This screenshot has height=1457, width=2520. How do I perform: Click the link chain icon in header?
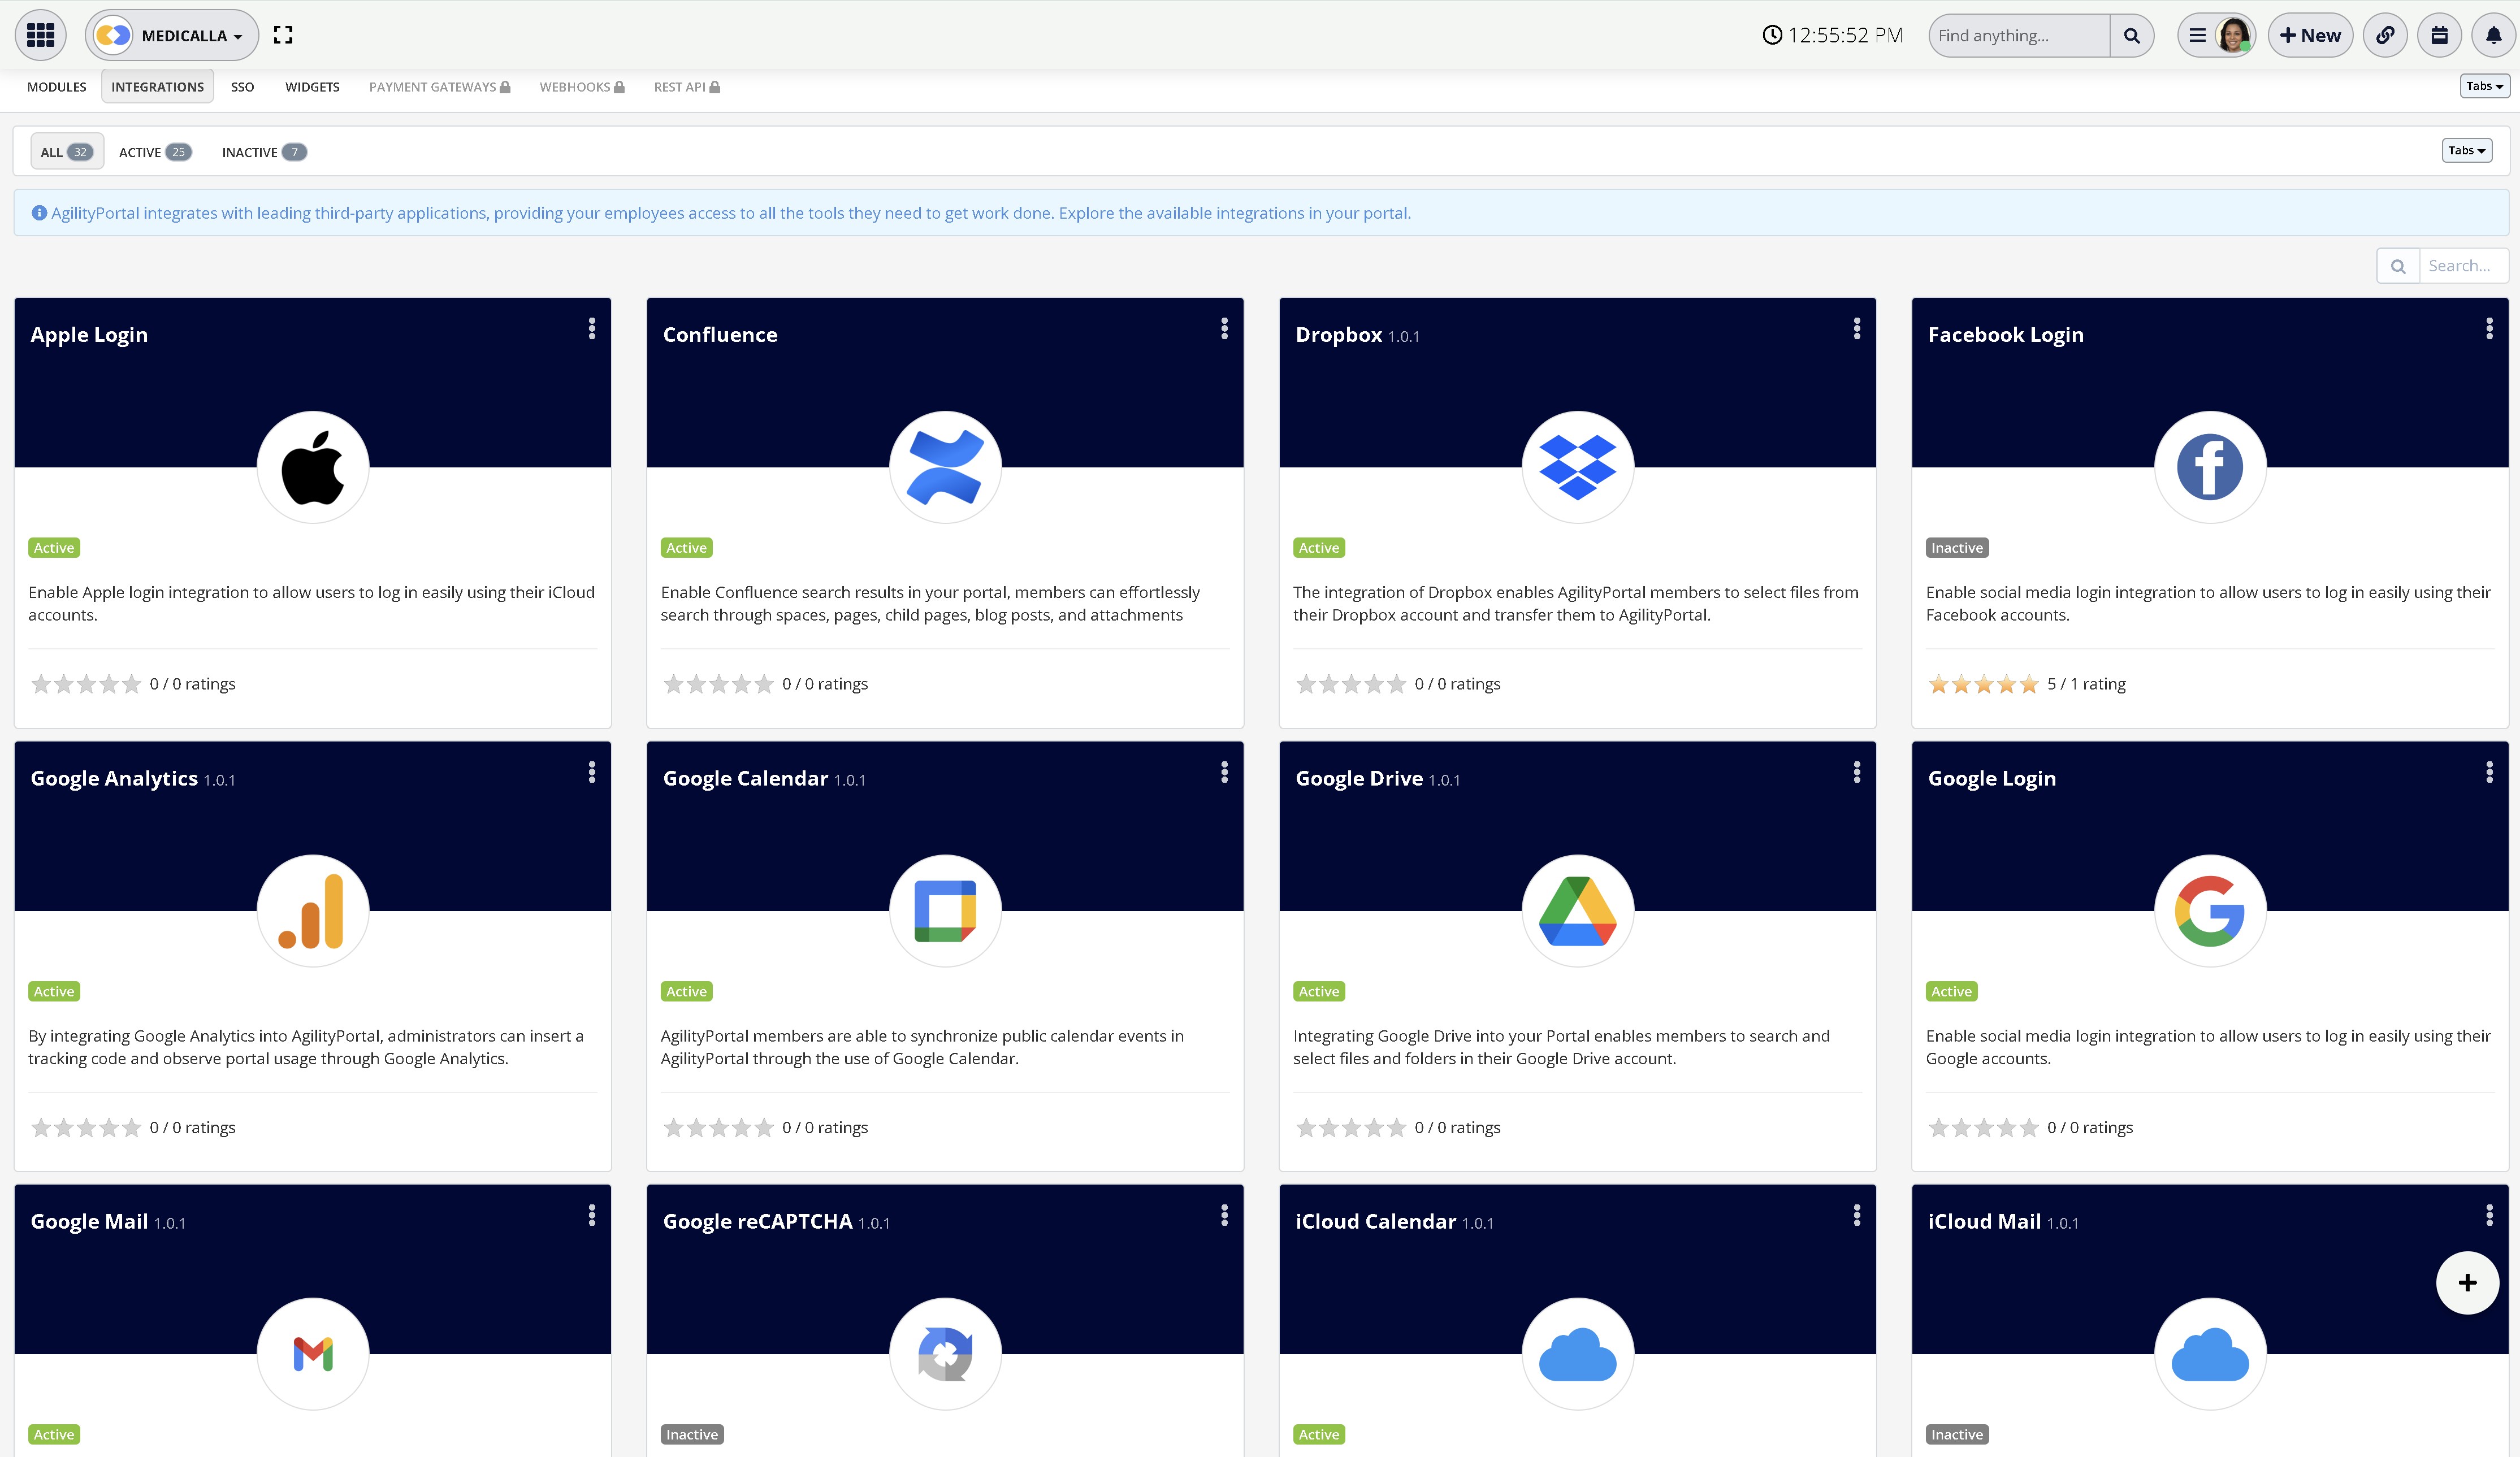coord(2385,35)
